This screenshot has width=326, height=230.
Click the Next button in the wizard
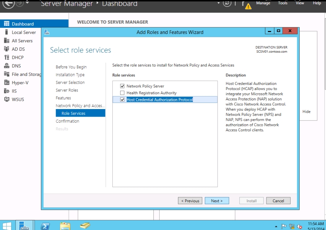point(217,201)
